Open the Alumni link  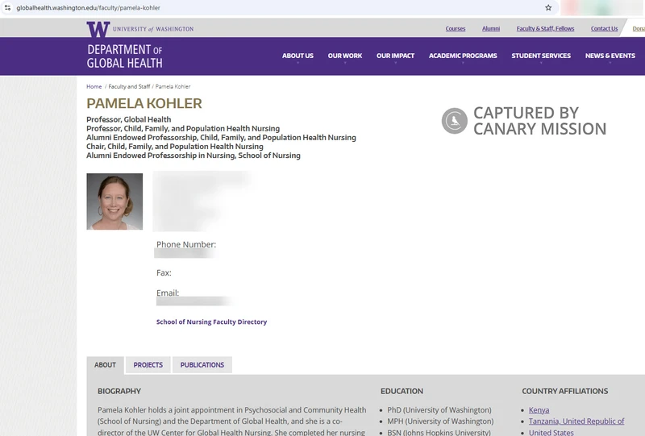491,28
